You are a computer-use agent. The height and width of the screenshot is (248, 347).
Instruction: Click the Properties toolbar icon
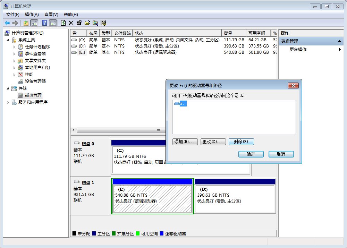click(x=79, y=23)
